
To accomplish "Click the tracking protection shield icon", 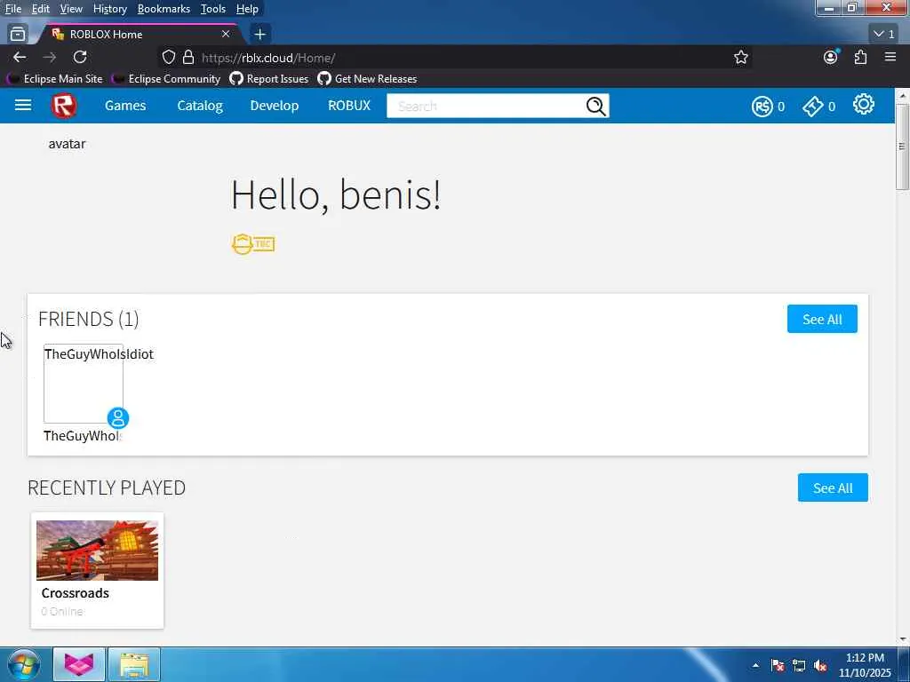I will 168,57.
